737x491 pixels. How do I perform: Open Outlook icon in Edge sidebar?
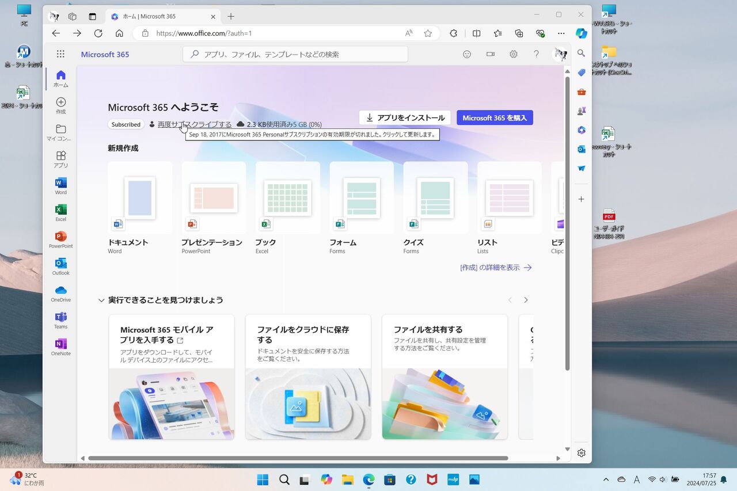pyautogui.click(x=582, y=149)
